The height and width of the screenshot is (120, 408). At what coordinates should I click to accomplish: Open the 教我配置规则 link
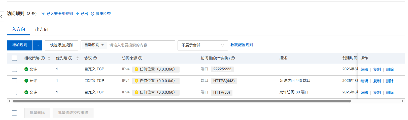(x=242, y=45)
